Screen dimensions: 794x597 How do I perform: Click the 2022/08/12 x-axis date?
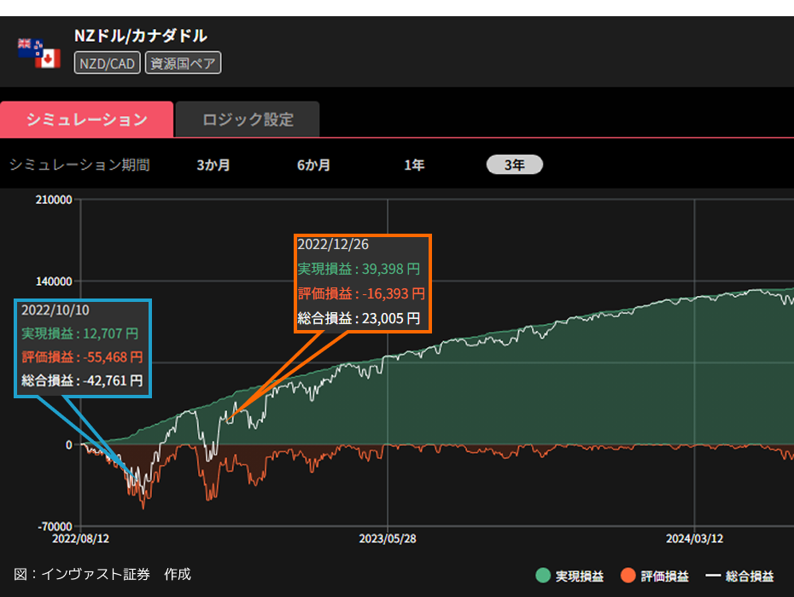[80, 538]
